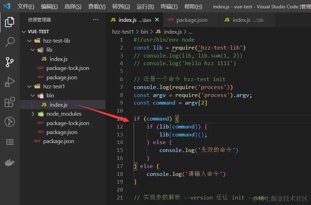Open the Extensions view icon
The height and width of the screenshot is (205, 311).
click(x=9, y=102)
